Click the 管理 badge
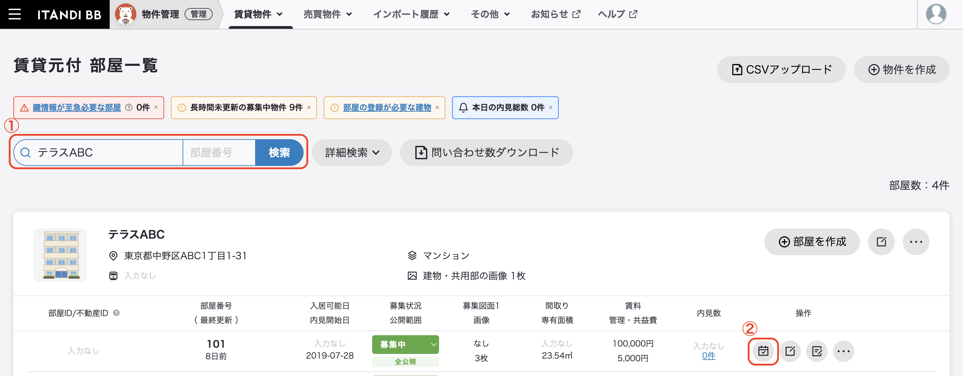This screenshot has width=963, height=376. pos(199,14)
